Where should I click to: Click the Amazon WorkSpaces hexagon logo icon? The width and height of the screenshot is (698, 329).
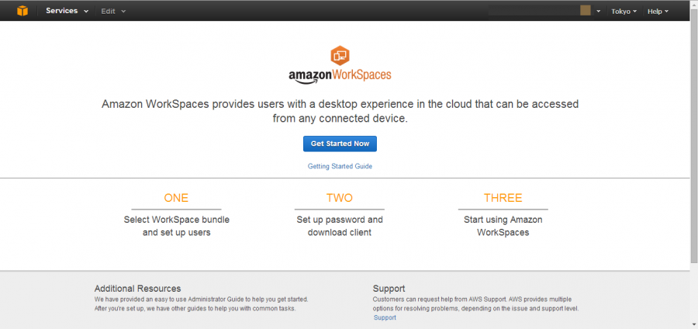click(340, 56)
